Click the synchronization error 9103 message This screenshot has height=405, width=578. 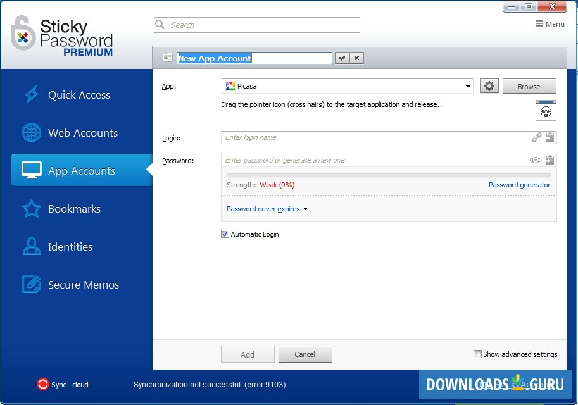(x=210, y=384)
